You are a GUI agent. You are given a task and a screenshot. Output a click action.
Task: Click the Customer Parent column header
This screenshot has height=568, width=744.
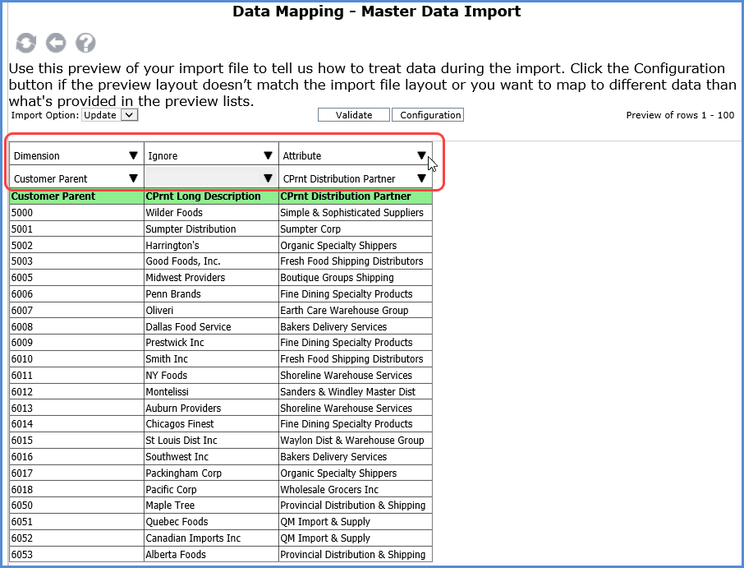(53, 196)
